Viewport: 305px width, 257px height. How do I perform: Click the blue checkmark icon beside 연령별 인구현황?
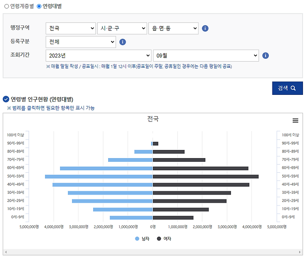6,99
